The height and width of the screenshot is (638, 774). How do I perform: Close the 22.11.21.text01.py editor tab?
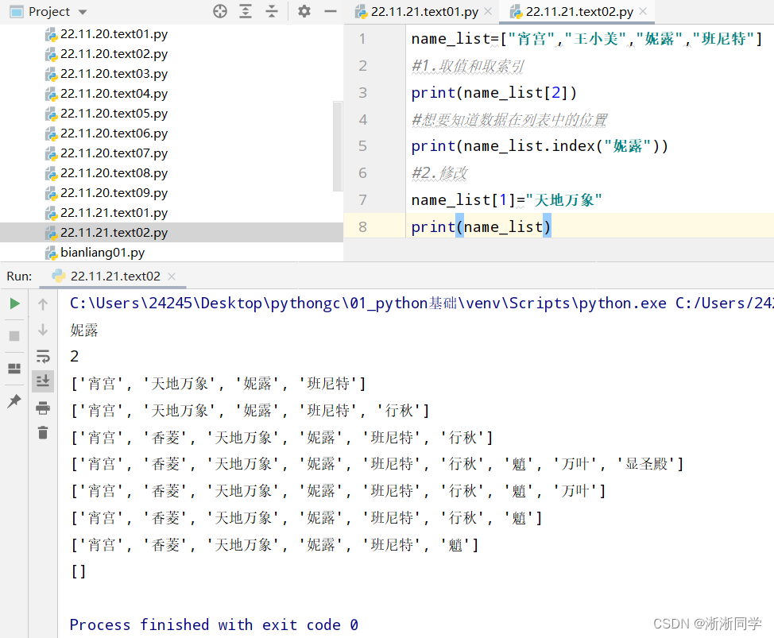tap(488, 11)
